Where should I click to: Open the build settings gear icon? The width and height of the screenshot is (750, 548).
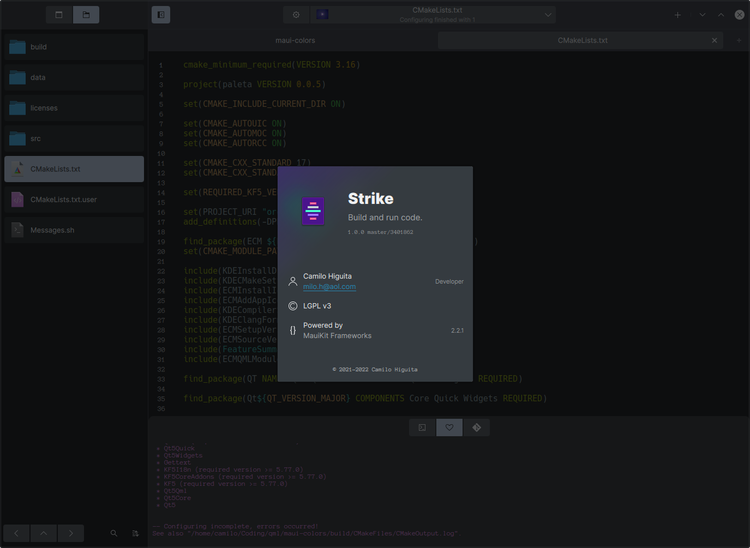pos(296,15)
